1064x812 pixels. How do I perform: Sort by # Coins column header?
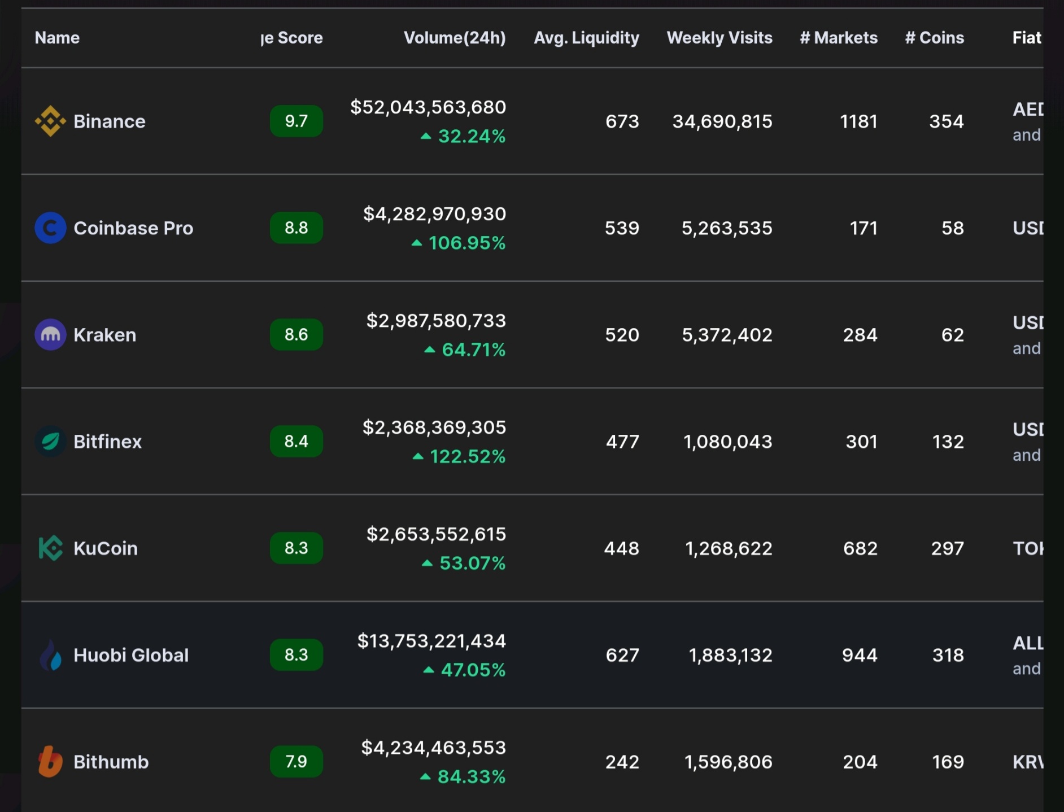(935, 38)
